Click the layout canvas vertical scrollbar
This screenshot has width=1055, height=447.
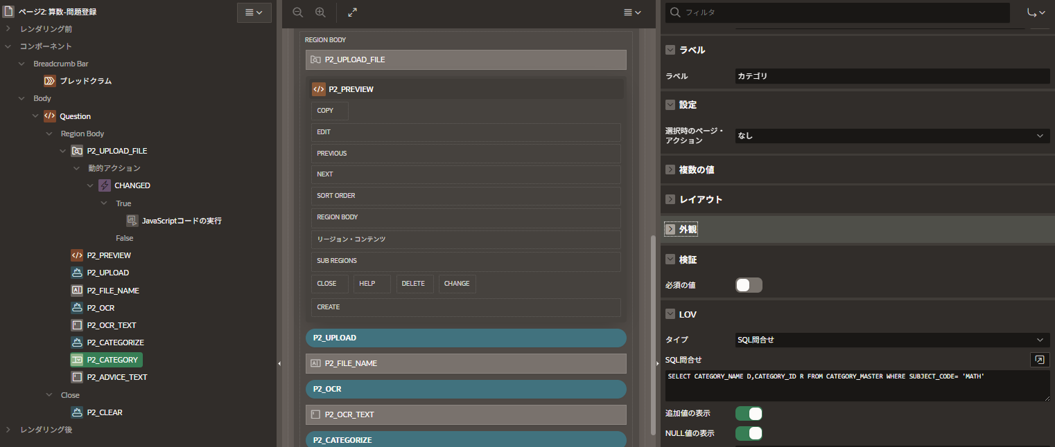(x=652, y=336)
